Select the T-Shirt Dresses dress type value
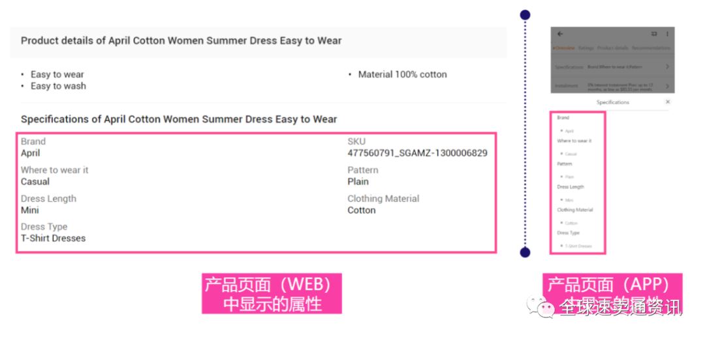 [x=53, y=239]
